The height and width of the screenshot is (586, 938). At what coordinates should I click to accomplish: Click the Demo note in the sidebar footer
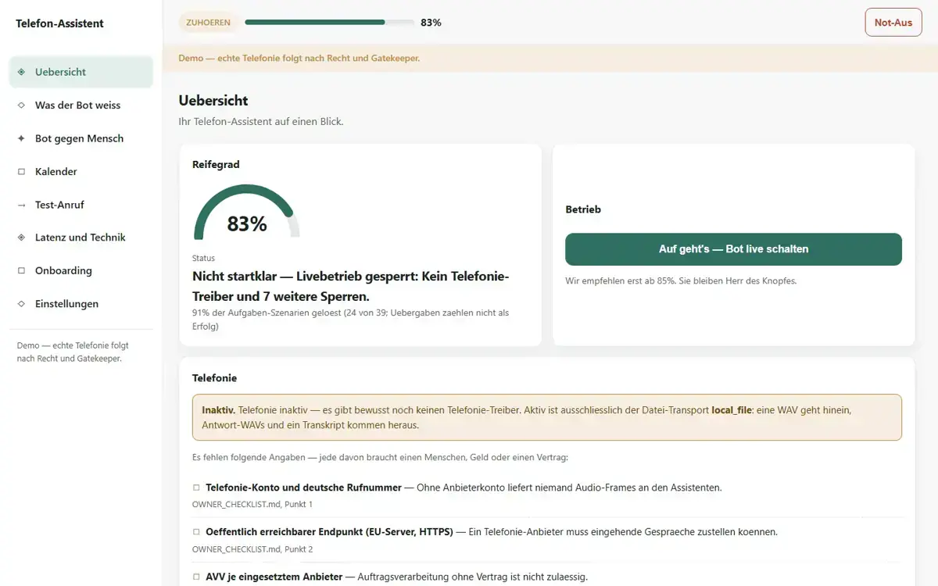click(73, 352)
